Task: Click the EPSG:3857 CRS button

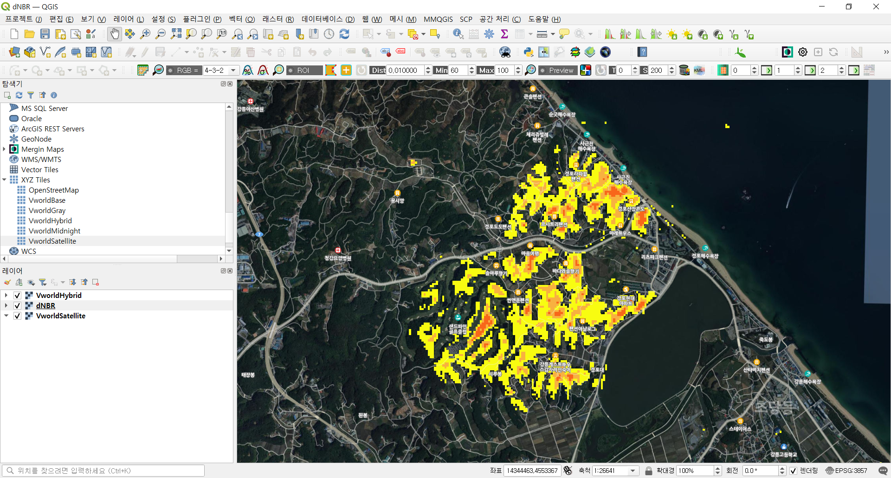Action: (846, 471)
